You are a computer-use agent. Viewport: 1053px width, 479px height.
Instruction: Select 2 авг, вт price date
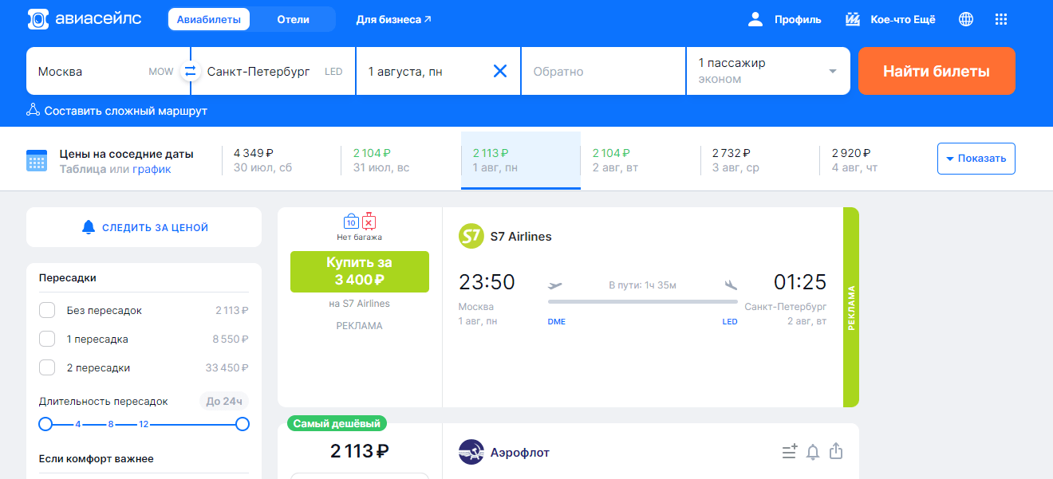640,160
